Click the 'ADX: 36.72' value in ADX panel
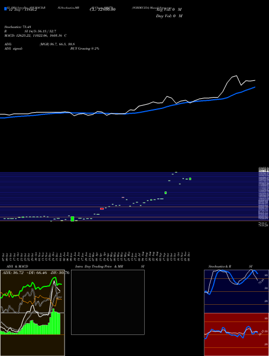 pyautogui.click(x=13, y=273)
